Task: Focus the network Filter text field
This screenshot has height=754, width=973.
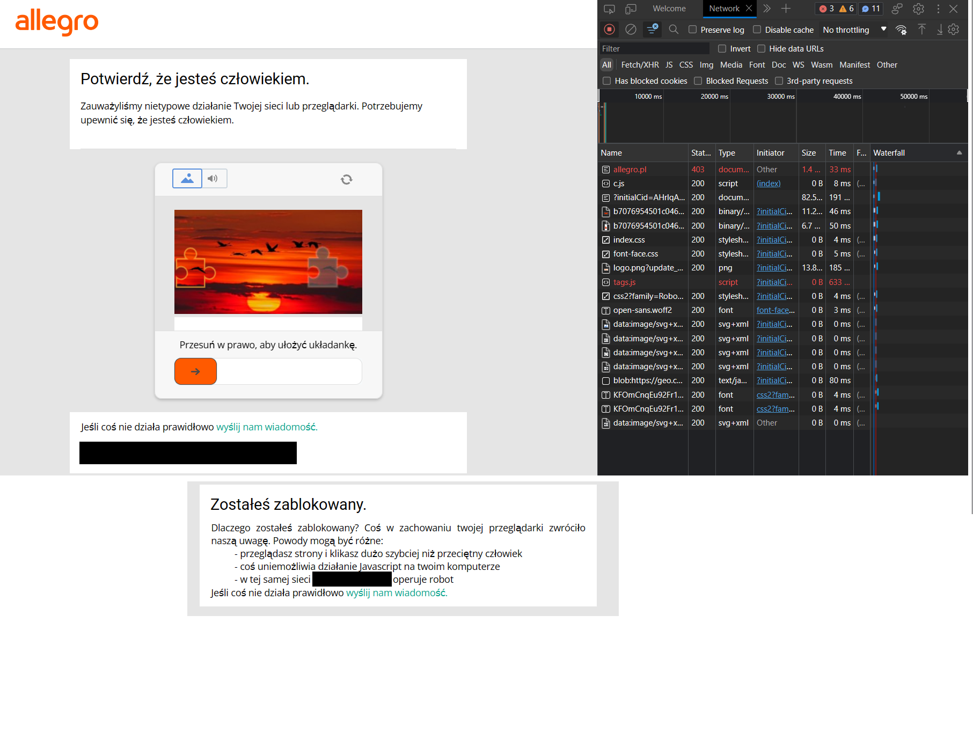Action: click(654, 49)
